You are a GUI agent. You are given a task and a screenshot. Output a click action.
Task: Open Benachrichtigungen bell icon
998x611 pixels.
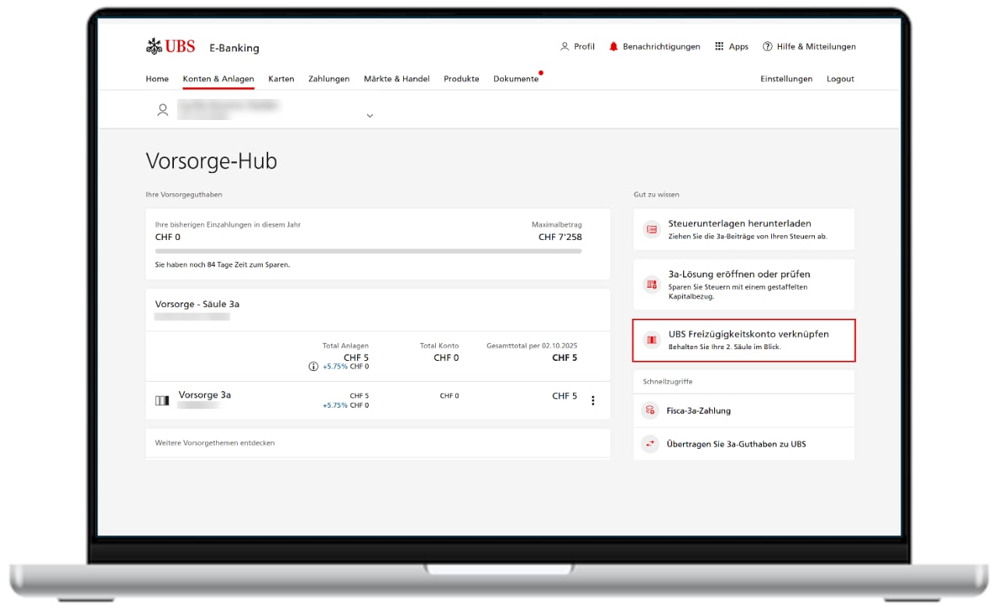pyautogui.click(x=614, y=47)
